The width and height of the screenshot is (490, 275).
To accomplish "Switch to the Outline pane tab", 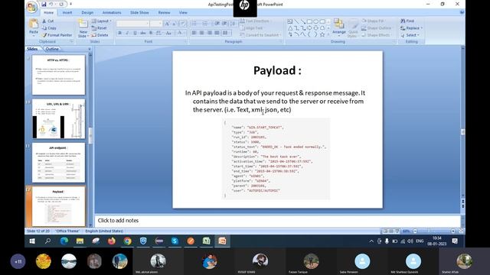I will [x=52, y=49].
